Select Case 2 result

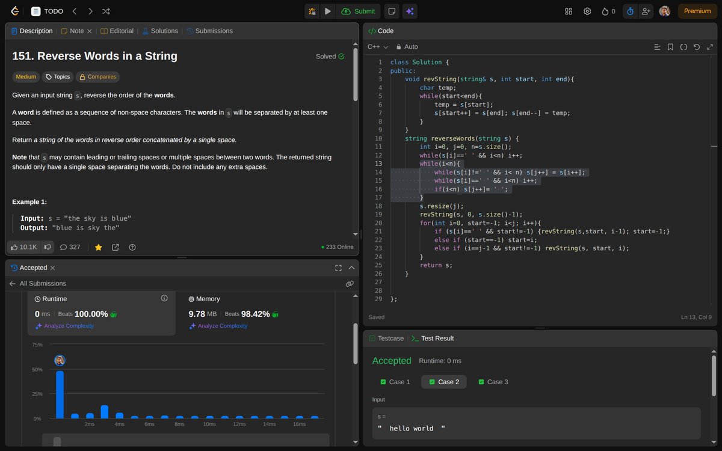pyautogui.click(x=444, y=382)
